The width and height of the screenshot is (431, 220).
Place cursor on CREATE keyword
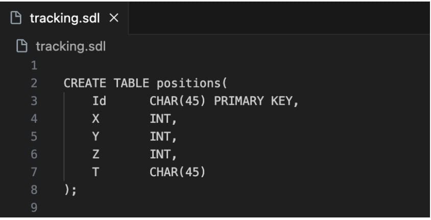pos(85,84)
